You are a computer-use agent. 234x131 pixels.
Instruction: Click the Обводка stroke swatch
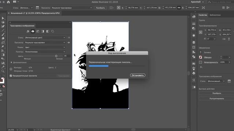pyautogui.click(x=201, y=57)
